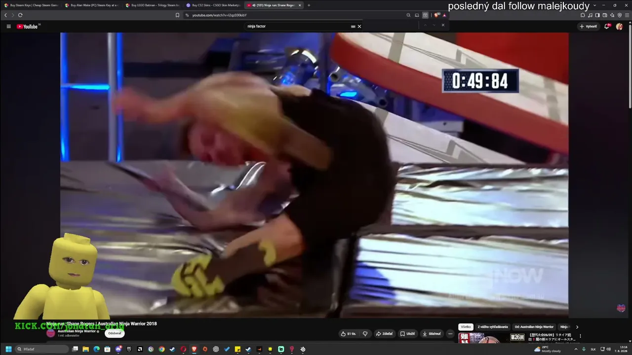Select the 'Z vášho vyhľadávania' chip
Image resolution: width=632 pixels, height=355 pixels.
[493, 327]
